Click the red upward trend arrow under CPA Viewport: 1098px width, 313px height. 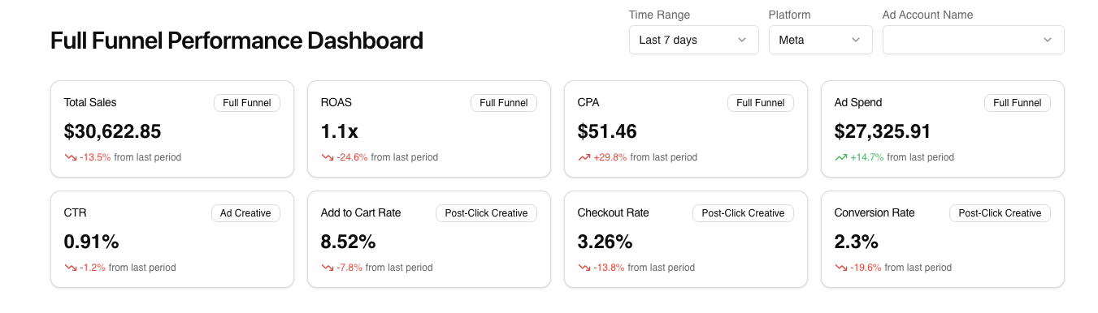[584, 157]
